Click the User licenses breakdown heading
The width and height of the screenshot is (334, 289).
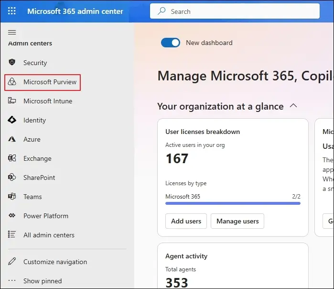203,132
